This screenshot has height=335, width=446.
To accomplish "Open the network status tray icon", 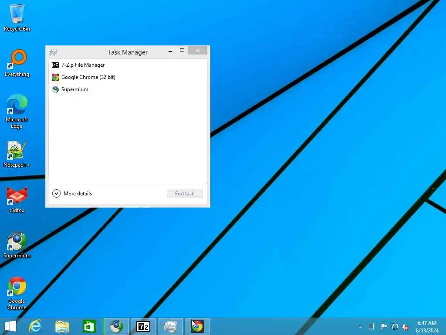I will pyautogui.click(x=395, y=326).
